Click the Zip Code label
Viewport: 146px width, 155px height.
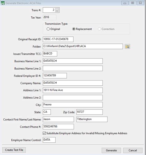coord(69,112)
